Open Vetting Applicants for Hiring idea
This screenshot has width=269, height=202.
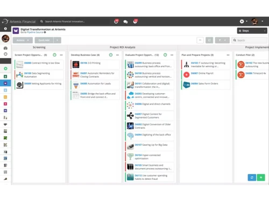(x=39, y=85)
